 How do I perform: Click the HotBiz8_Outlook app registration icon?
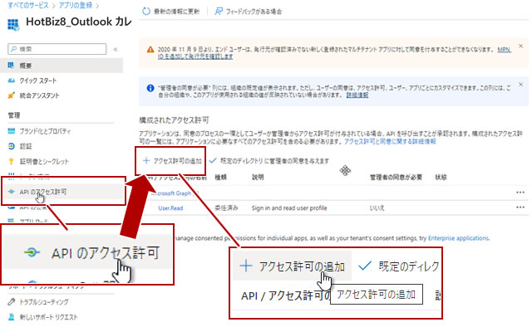[13, 24]
